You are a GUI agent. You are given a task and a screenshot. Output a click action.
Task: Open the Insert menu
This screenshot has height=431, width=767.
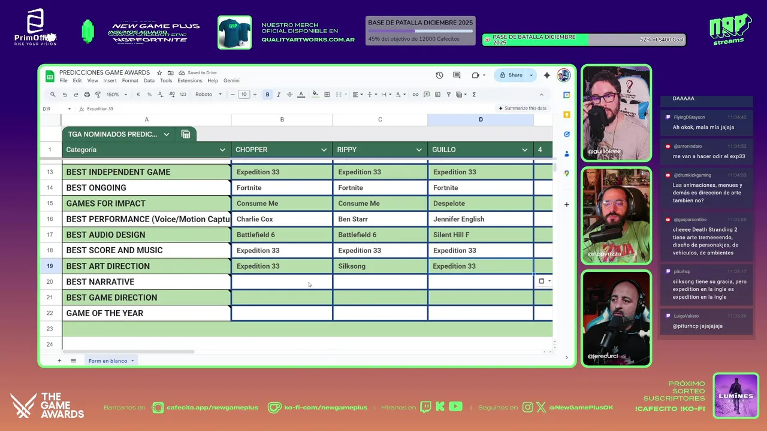(110, 81)
